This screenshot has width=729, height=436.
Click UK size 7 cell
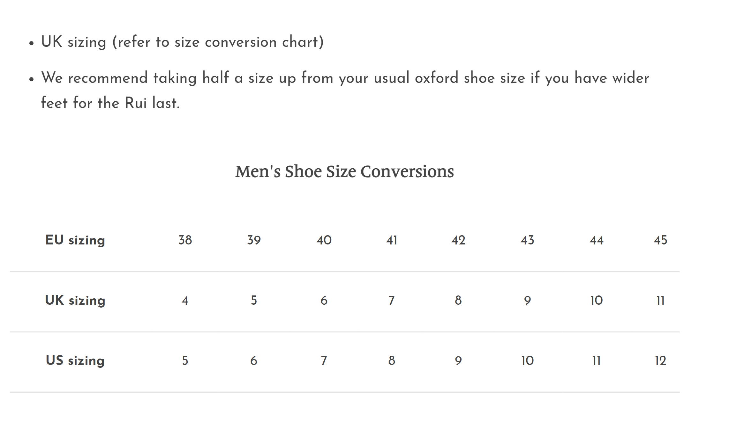pyautogui.click(x=392, y=300)
